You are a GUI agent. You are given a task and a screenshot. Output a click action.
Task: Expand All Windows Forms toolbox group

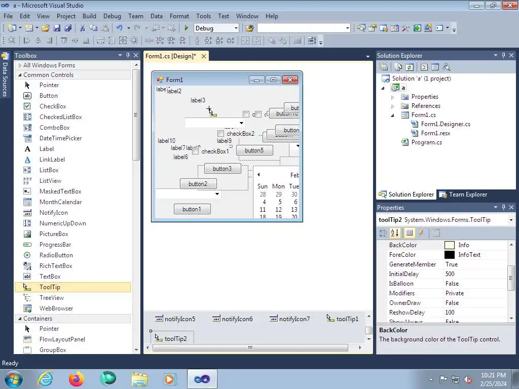click(20, 65)
